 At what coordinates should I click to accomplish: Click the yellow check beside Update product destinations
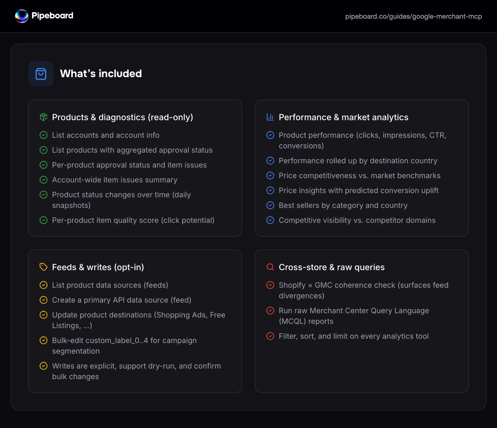[x=44, y=315]
